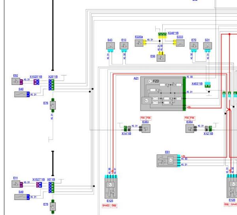Click the X1525*1B purple-blue connector block
This screenshot has width=237, height=215.
click(36, 82)
